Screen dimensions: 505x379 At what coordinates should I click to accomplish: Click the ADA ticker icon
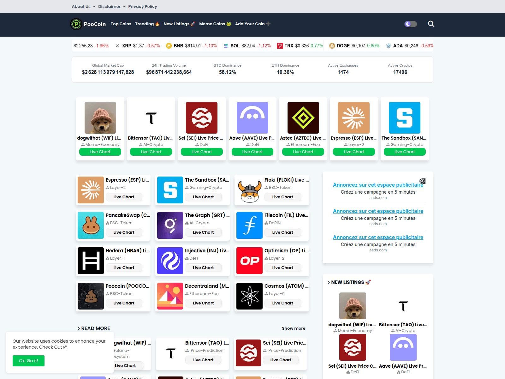[x=389, y=46]
